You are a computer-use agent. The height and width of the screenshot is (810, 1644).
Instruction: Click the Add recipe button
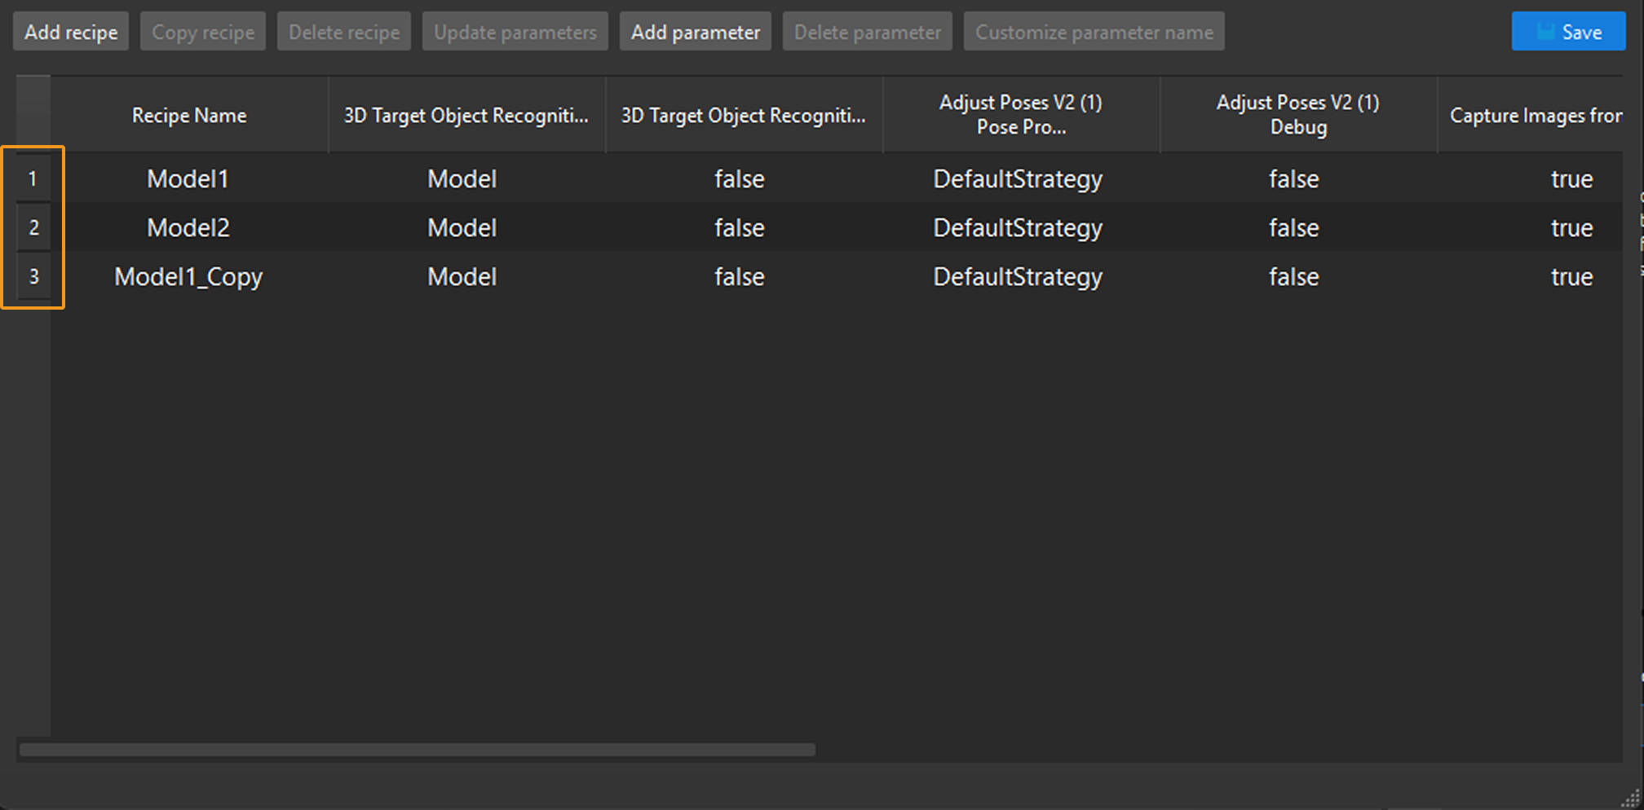click(71, 33)
